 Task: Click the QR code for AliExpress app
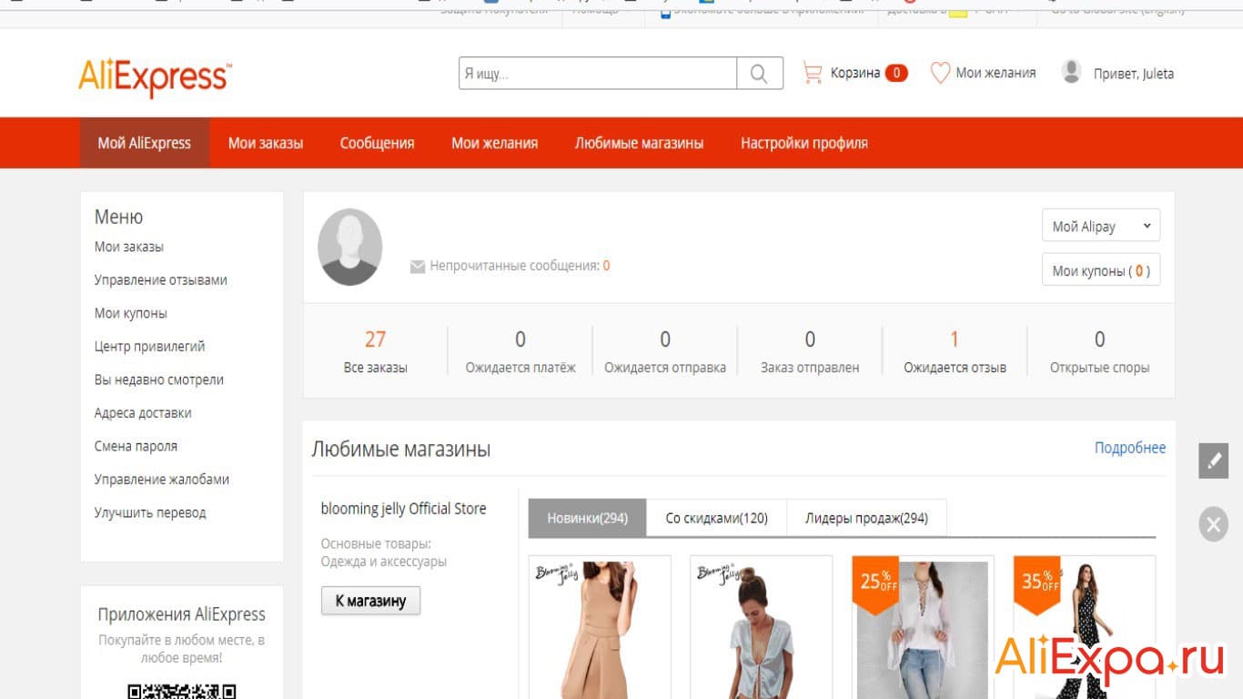click(x=182, y=691)
